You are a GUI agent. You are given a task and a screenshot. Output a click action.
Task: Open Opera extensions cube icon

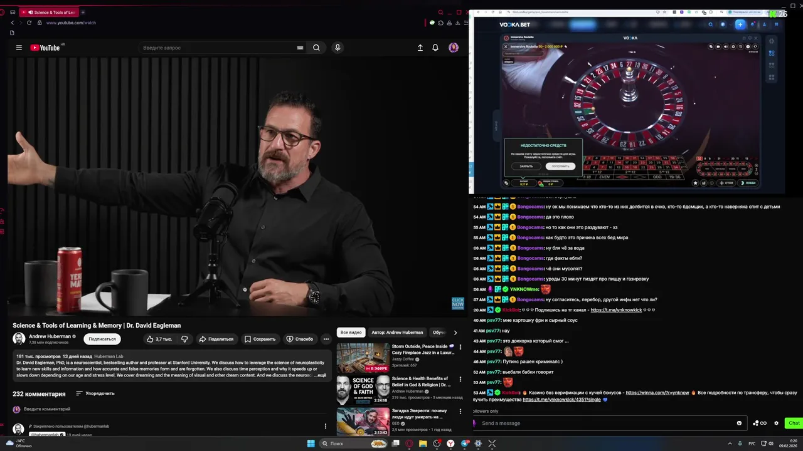(x=440, y=23)
